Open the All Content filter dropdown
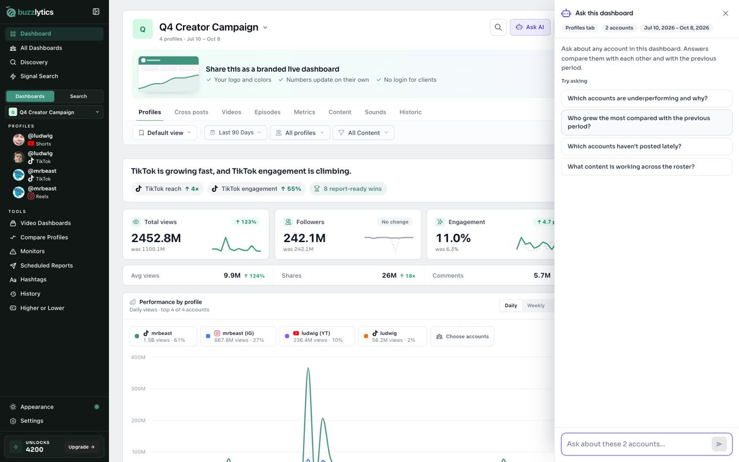Image resolution: width=739 pixels, height=462 pixels. (363, 133)
